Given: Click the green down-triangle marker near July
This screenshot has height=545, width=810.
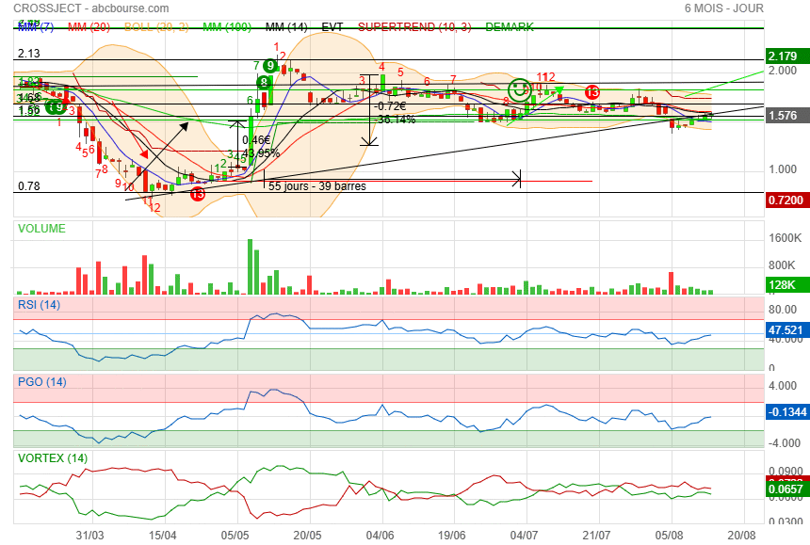Looking at the screenshot, I should 559,90.
